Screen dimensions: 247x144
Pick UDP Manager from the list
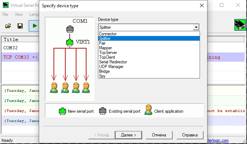(x=111, y=67)
